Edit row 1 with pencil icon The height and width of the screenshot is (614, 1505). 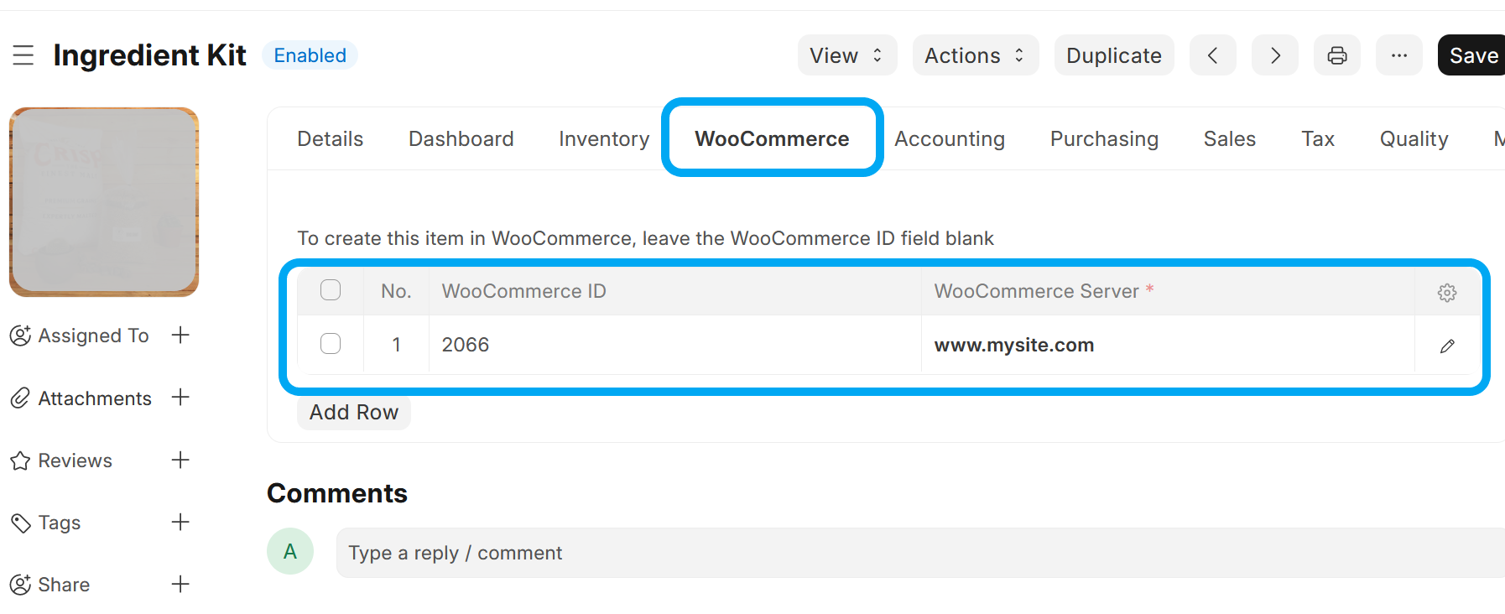pos(1447,346)
